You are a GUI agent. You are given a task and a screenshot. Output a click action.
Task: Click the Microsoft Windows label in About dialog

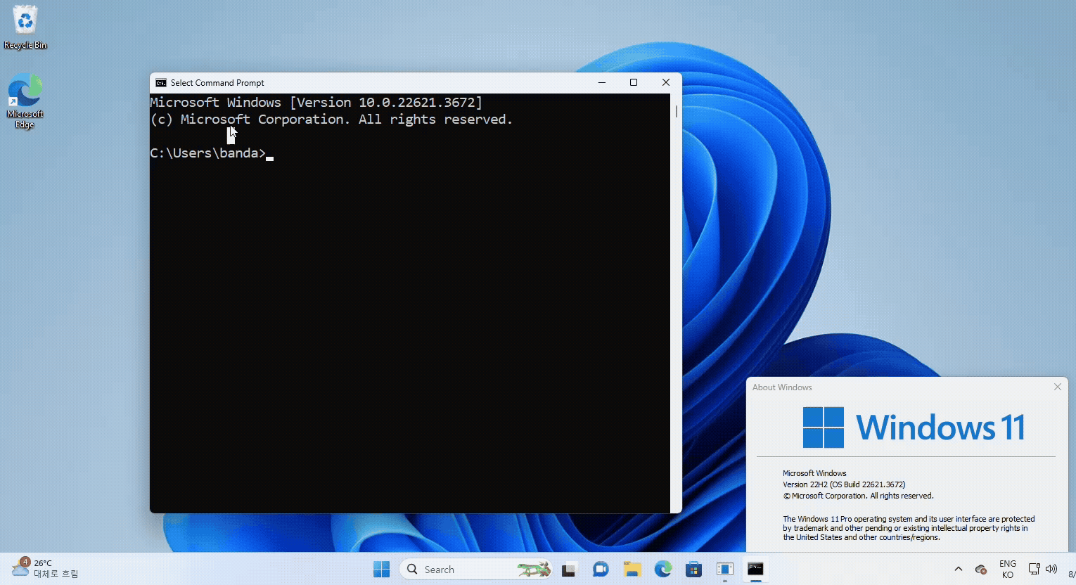pyautogui.click(x=814, y=473)
